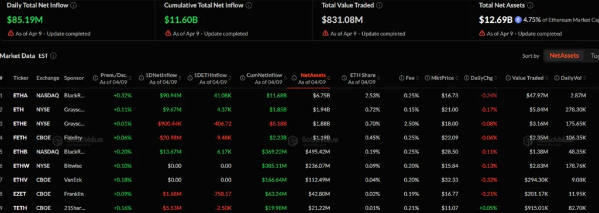Image resolution: width=599 pixels, height=213 pixels.
Task: Click $6.75B net assets cell
Action: 321,95
